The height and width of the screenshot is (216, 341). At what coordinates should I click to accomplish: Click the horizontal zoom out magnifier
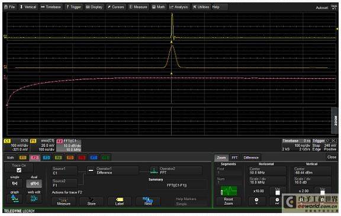277,201
